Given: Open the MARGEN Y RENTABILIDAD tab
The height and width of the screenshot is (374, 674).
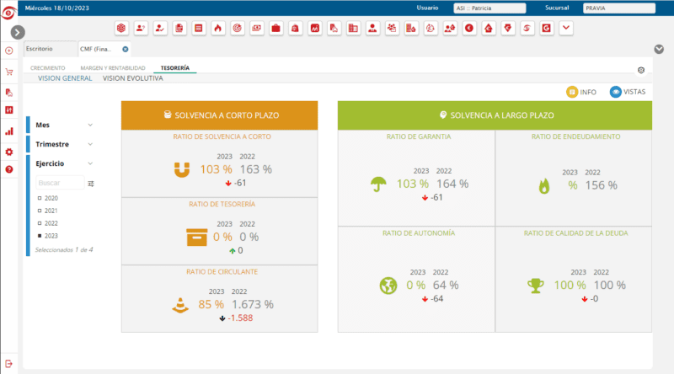Looking at the screenshot, I should [x=113, y=68].
